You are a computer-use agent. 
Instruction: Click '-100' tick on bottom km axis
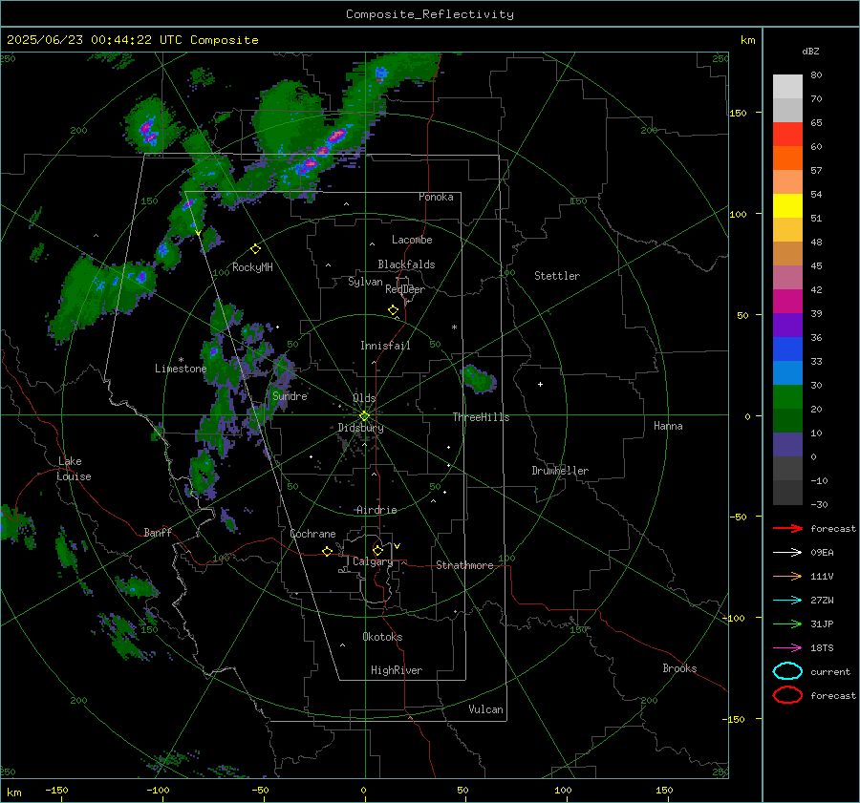pyautogui.click(x=158, y=790)
